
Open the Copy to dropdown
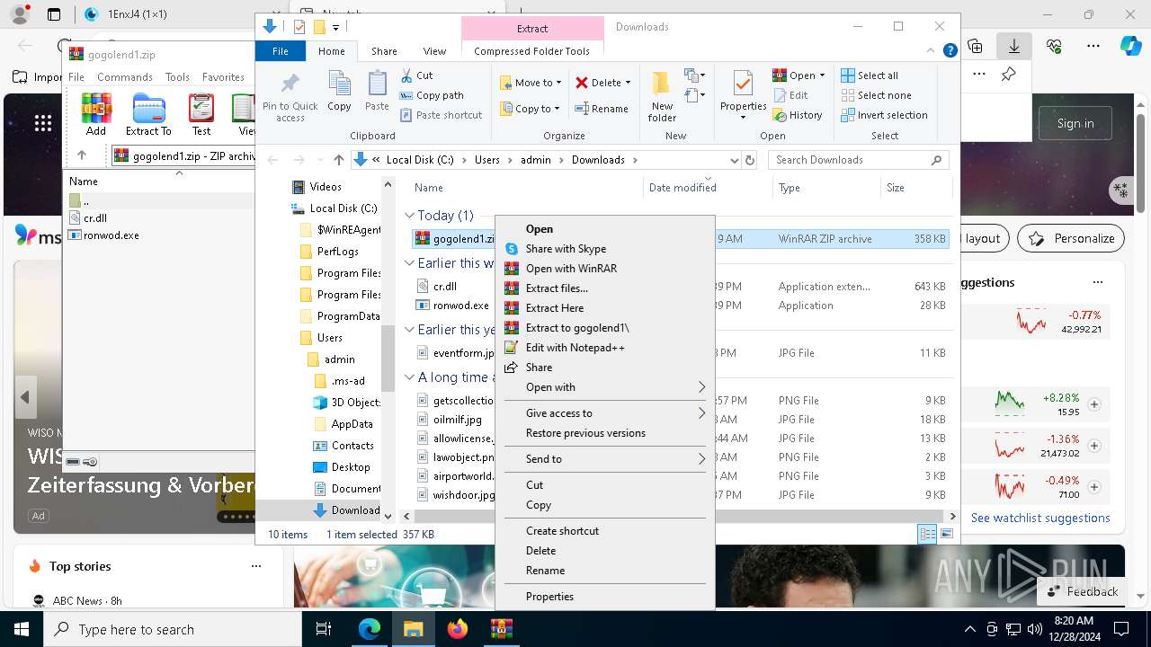(x=531, y=109)
